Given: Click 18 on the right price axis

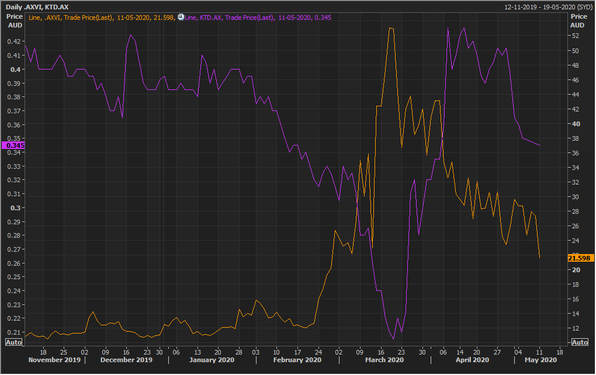Looking at the screenshot, I should [576, 284].
